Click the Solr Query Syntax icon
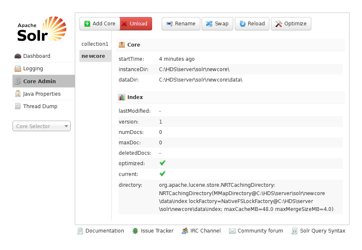 (x=294, y=231)
